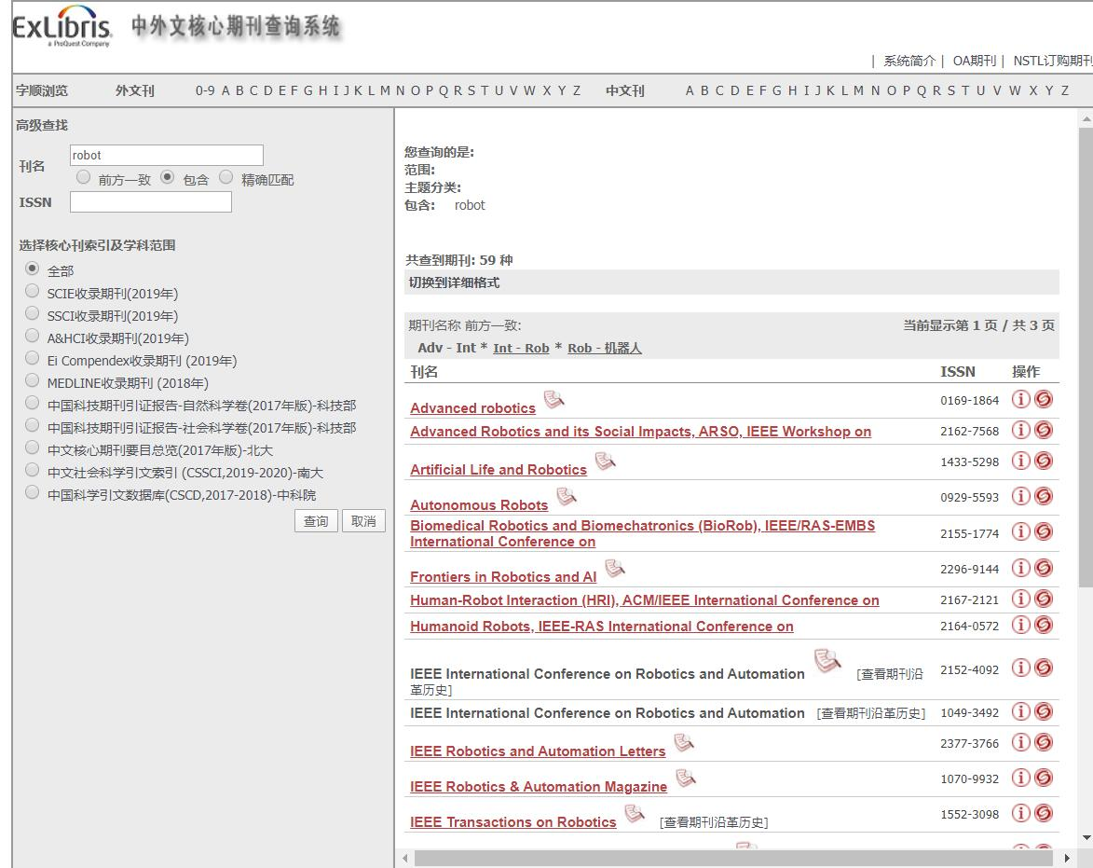This screenshot has height=868, width=1093.
Task: Click note icon beside Artificial Life and Robotics
Action: click(605, 461)
